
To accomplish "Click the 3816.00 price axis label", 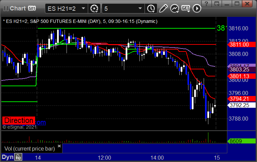I will click(238, 28).
